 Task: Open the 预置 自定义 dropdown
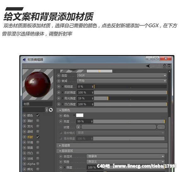tap(126, 162)
